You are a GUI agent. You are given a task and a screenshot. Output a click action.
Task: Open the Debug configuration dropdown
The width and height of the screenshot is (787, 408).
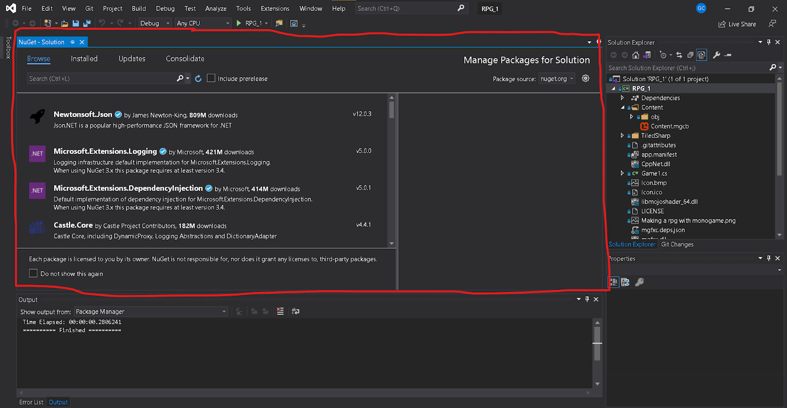(154, 23)
